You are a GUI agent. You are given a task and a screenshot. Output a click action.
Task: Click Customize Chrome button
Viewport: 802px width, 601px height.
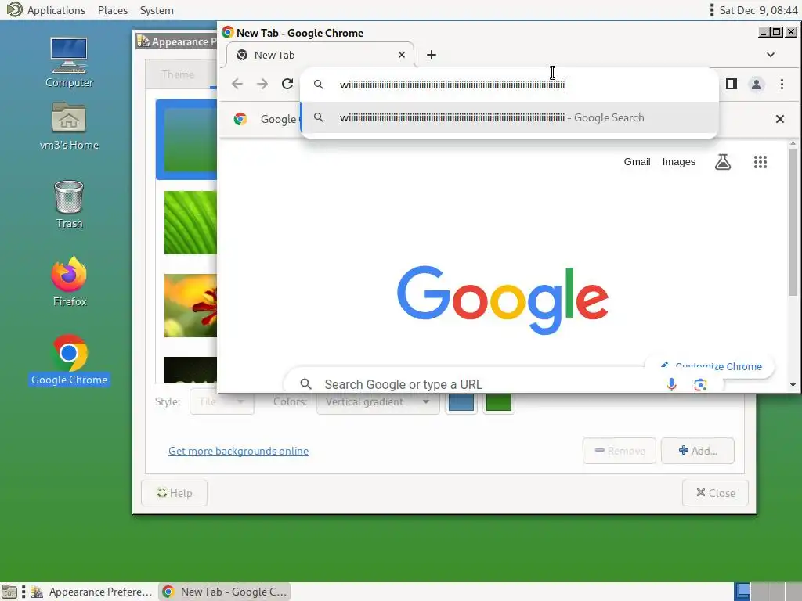(x=710, y=366)
